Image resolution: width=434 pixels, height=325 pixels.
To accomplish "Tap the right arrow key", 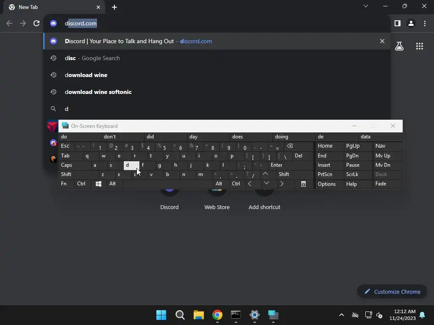I will point(285,184).
